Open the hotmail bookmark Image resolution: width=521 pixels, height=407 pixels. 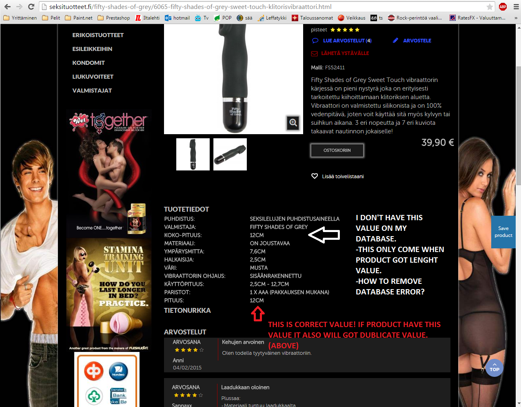click(177, 18)
